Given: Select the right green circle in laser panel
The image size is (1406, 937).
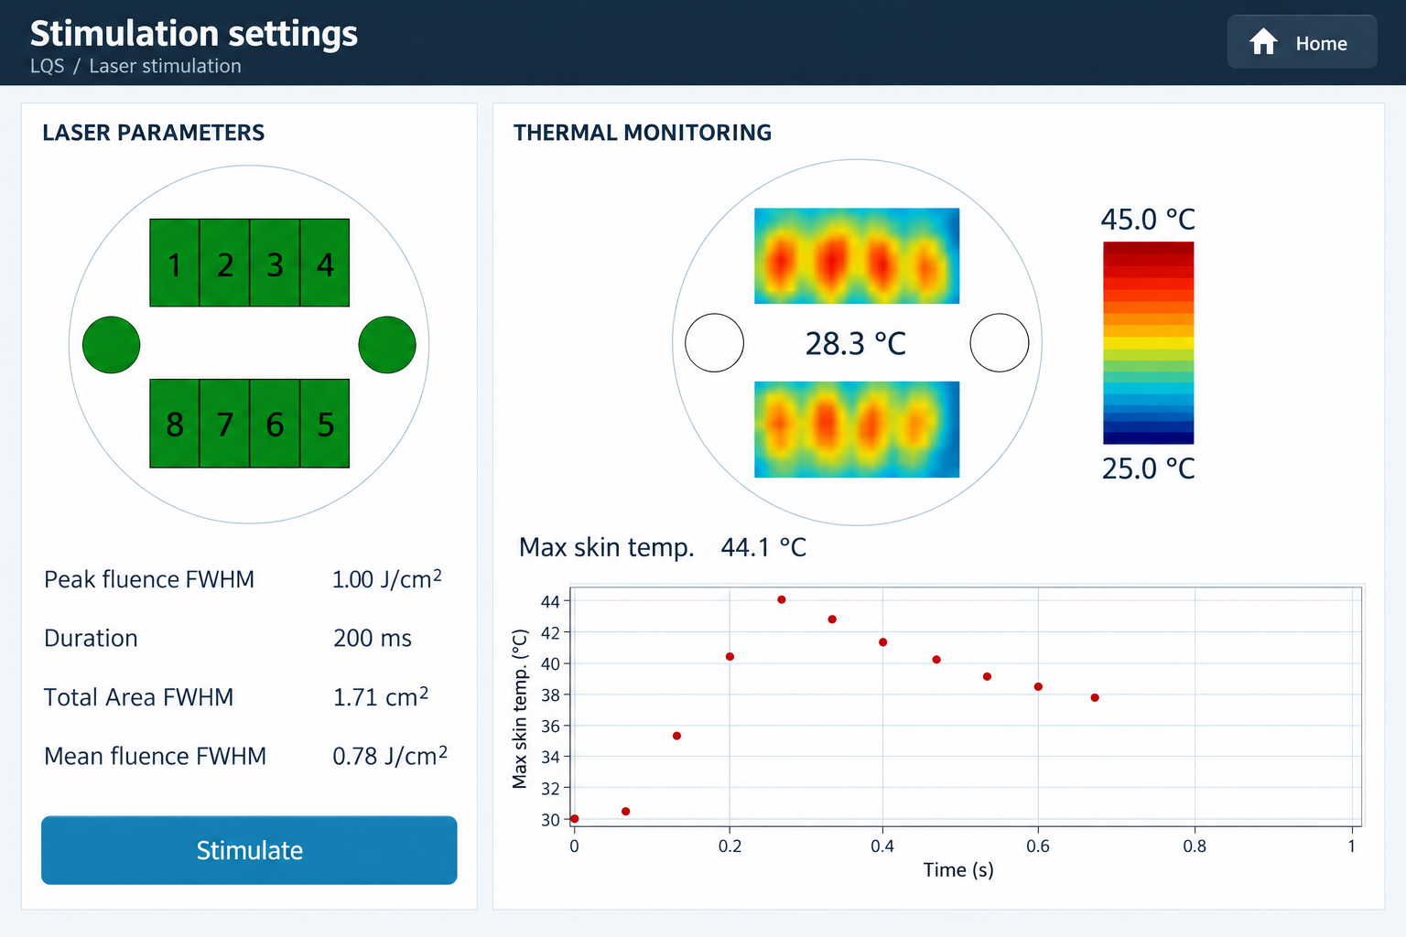Looking at the screenshot, I should (x=387, y=345).
